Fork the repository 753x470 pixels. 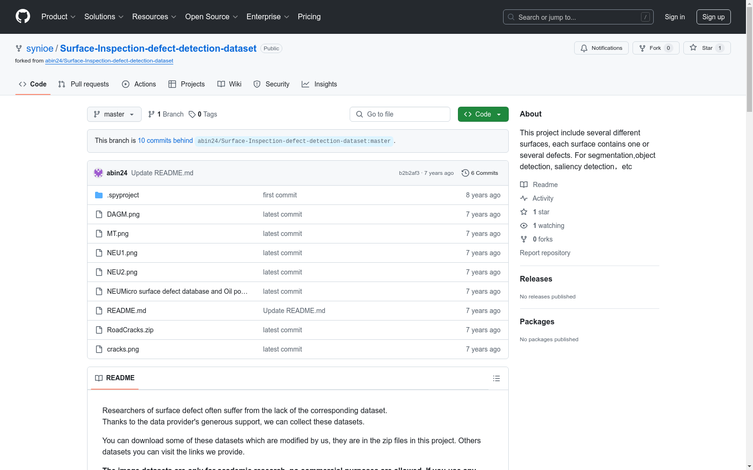[x=656, y=48]
